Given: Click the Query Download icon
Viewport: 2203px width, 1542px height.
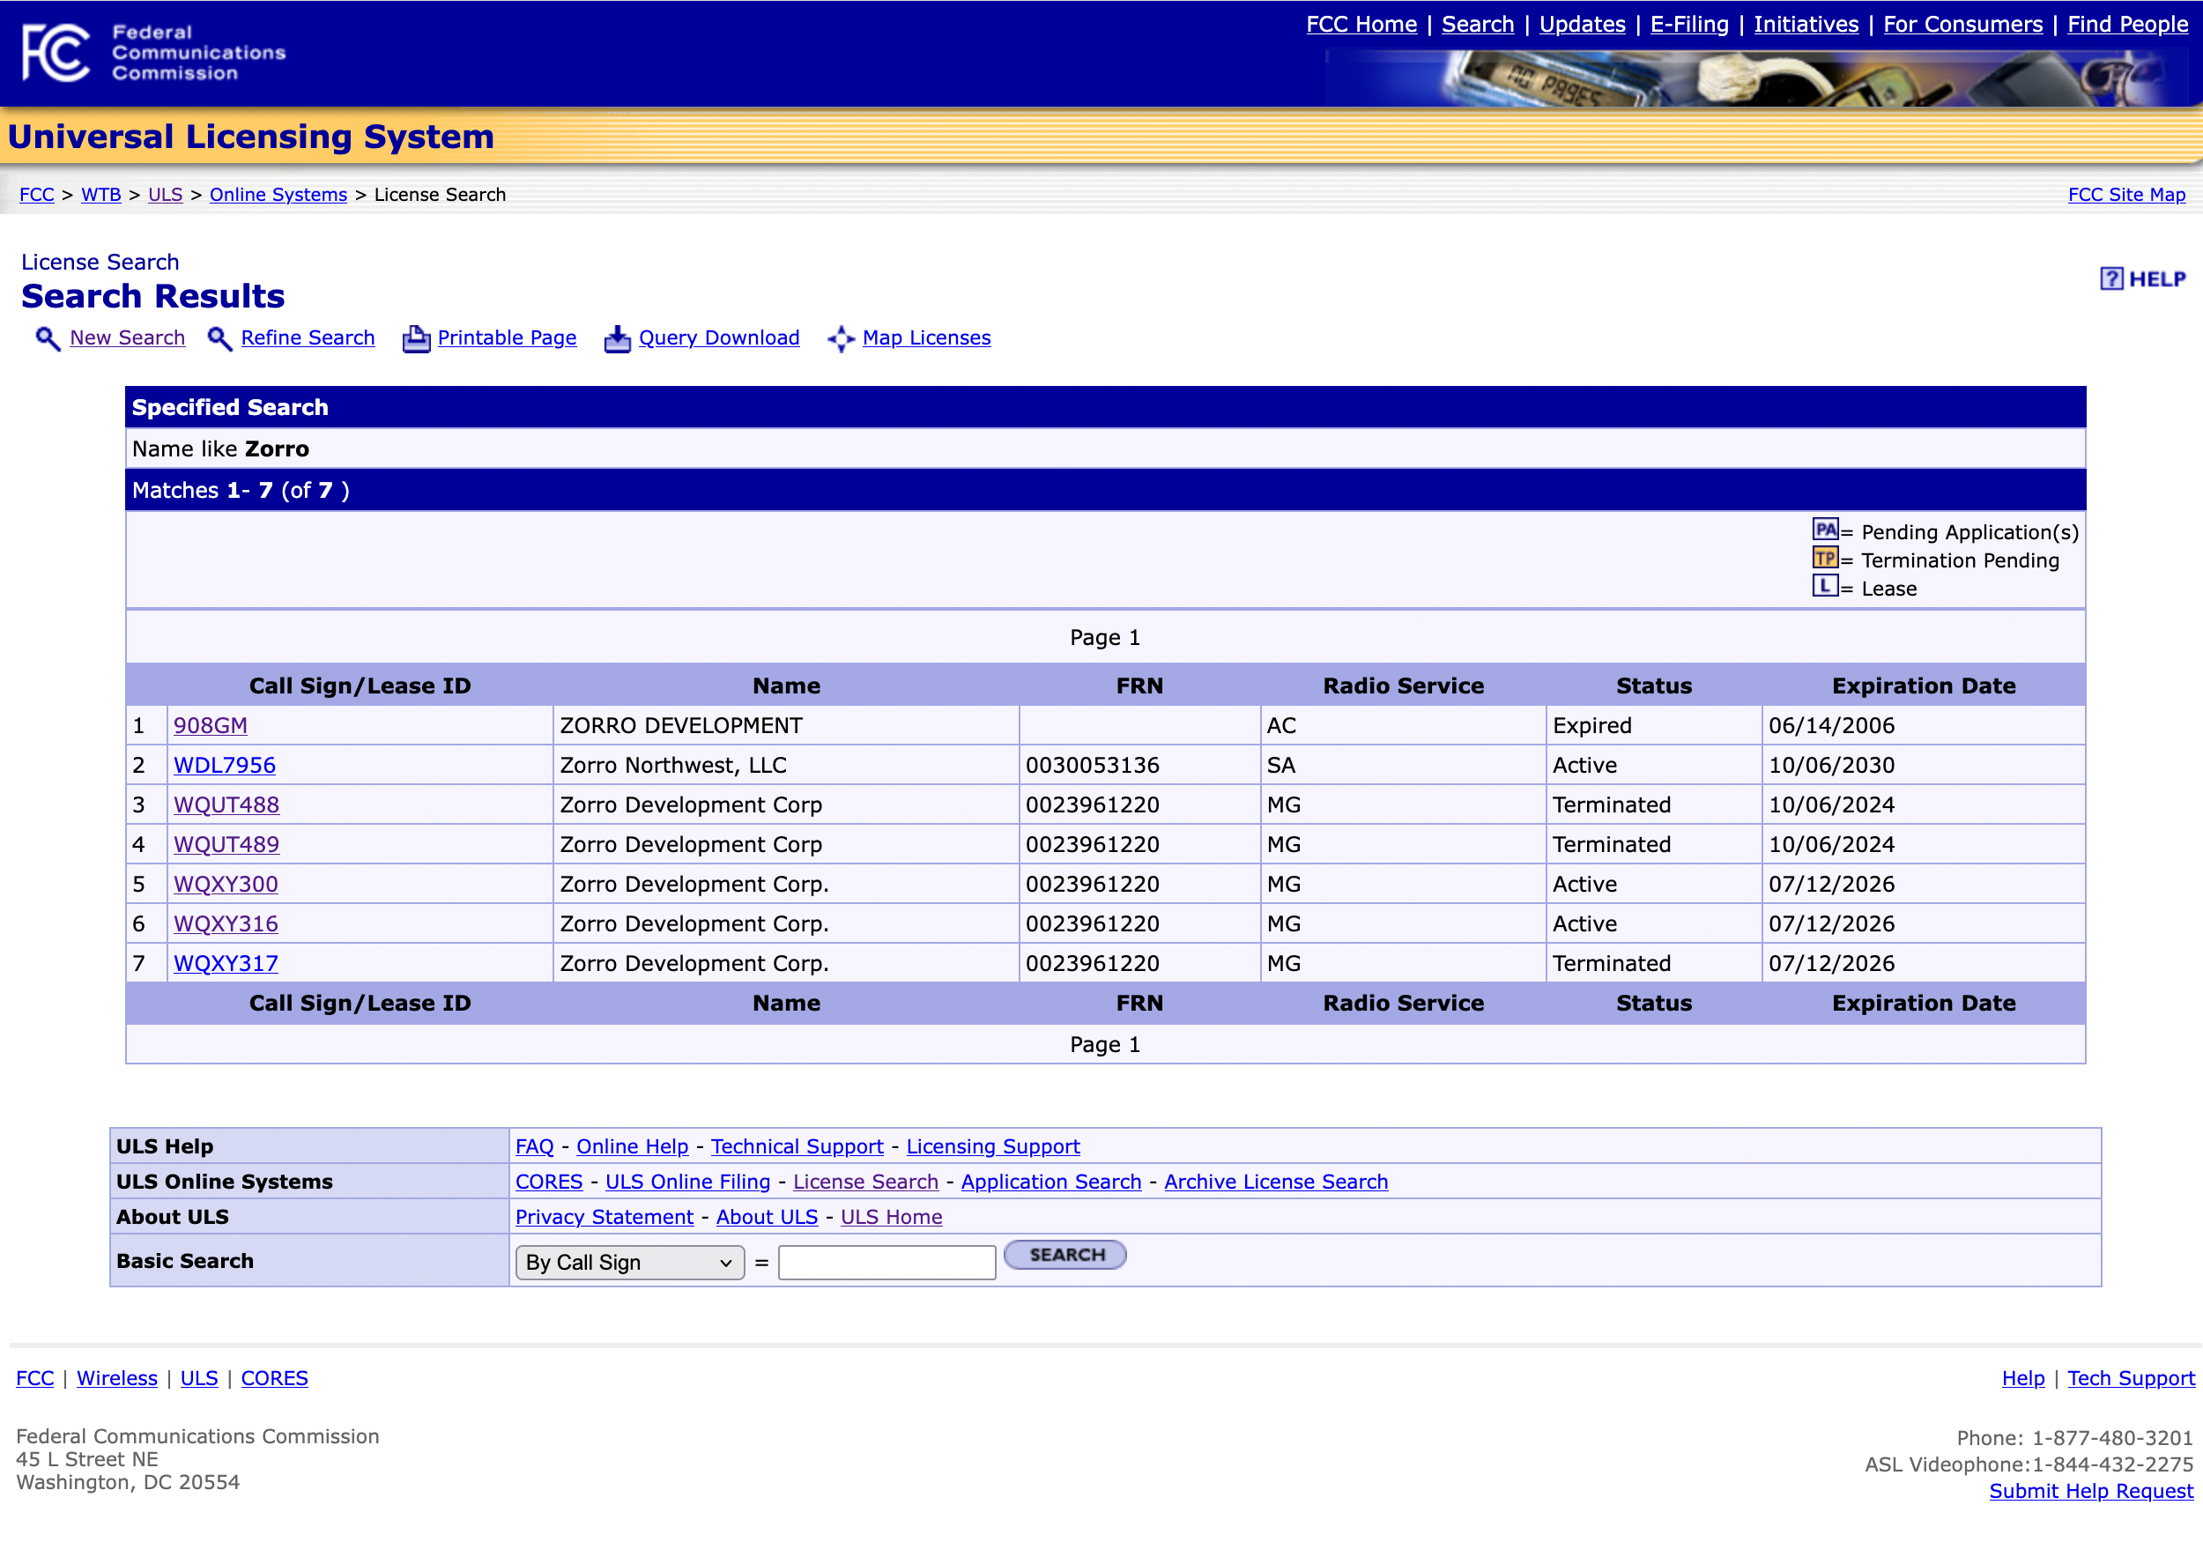Looking at the screenshot, I should (x=617, y=338).
